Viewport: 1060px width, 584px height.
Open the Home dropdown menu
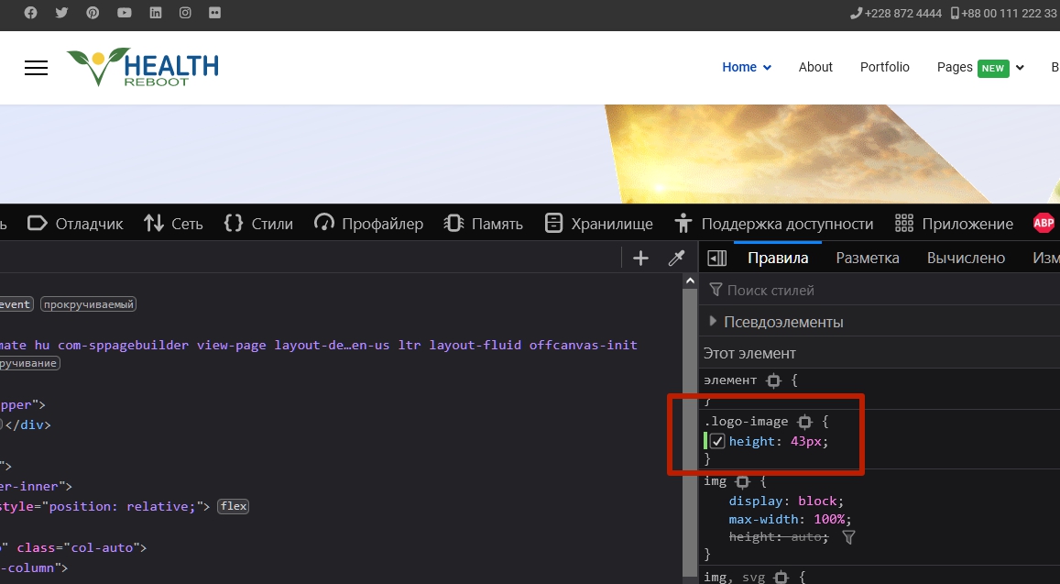[x=747, y=67]
